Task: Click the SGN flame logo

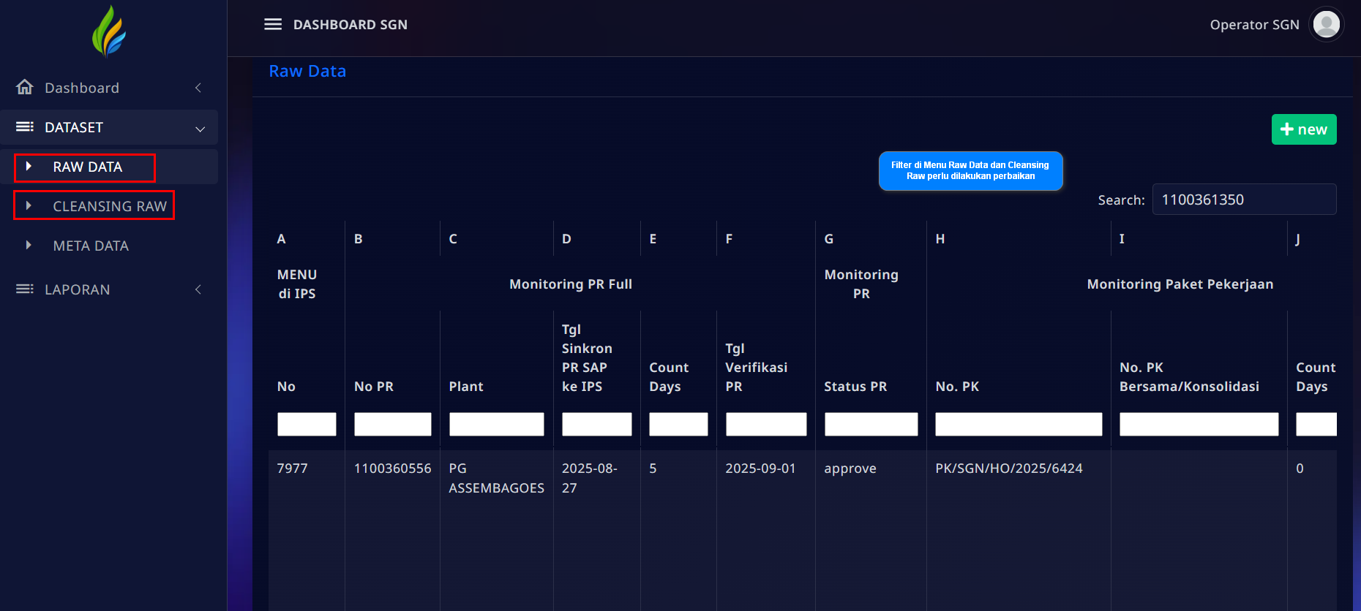Action: [x=109, y=31]
